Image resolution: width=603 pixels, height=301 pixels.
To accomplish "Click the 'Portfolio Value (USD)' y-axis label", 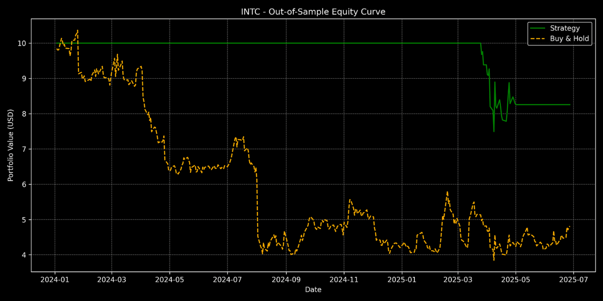I will pos(11,145).
